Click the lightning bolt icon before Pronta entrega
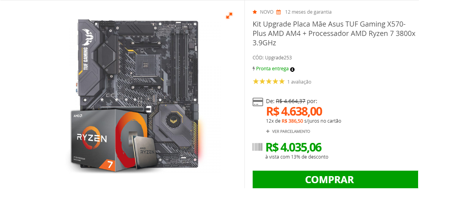458x198 pixels. pyautogui.click(x=254, y=69)
